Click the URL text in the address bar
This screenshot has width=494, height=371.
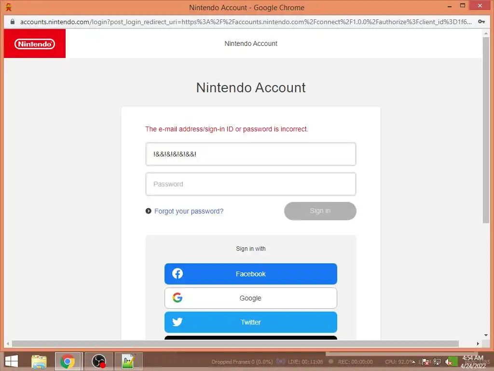[246, 22]
